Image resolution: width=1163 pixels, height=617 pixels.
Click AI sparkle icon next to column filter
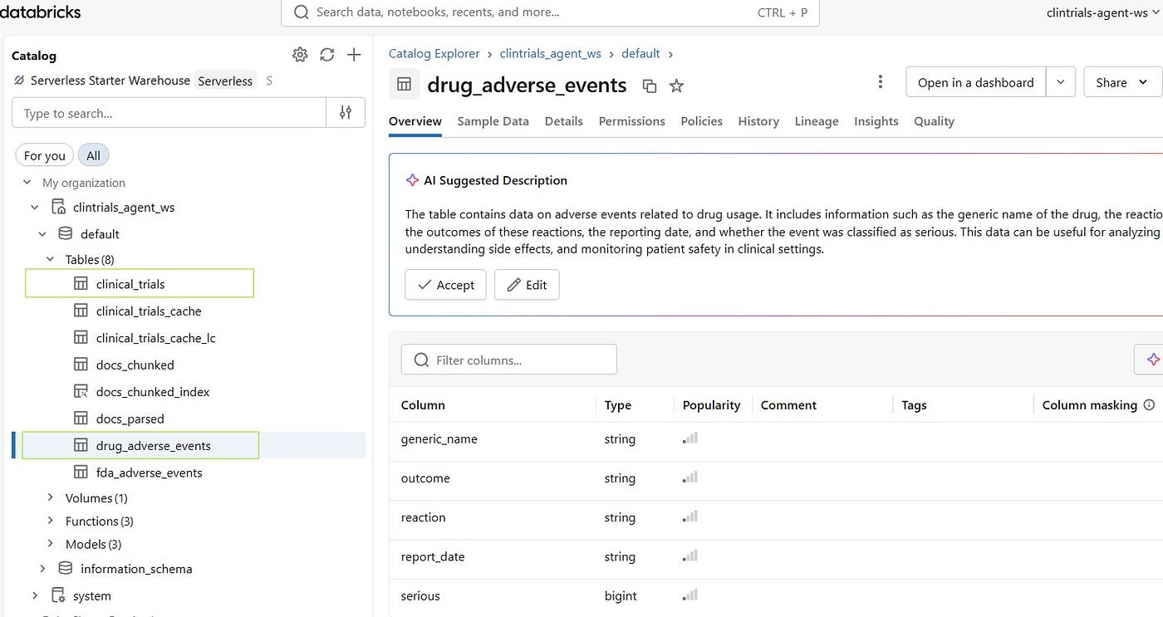pyautogui.click(x=1151, y=360)
